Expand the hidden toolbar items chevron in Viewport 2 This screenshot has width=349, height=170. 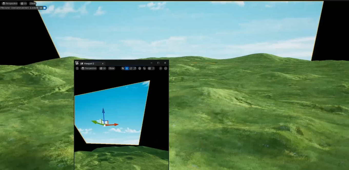click(161, 68)
